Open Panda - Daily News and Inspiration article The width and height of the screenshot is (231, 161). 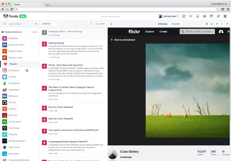[65, 65]
